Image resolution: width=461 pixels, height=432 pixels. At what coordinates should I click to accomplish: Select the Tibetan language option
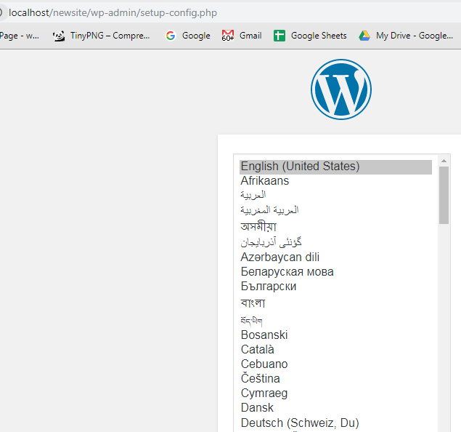(335, 321)
